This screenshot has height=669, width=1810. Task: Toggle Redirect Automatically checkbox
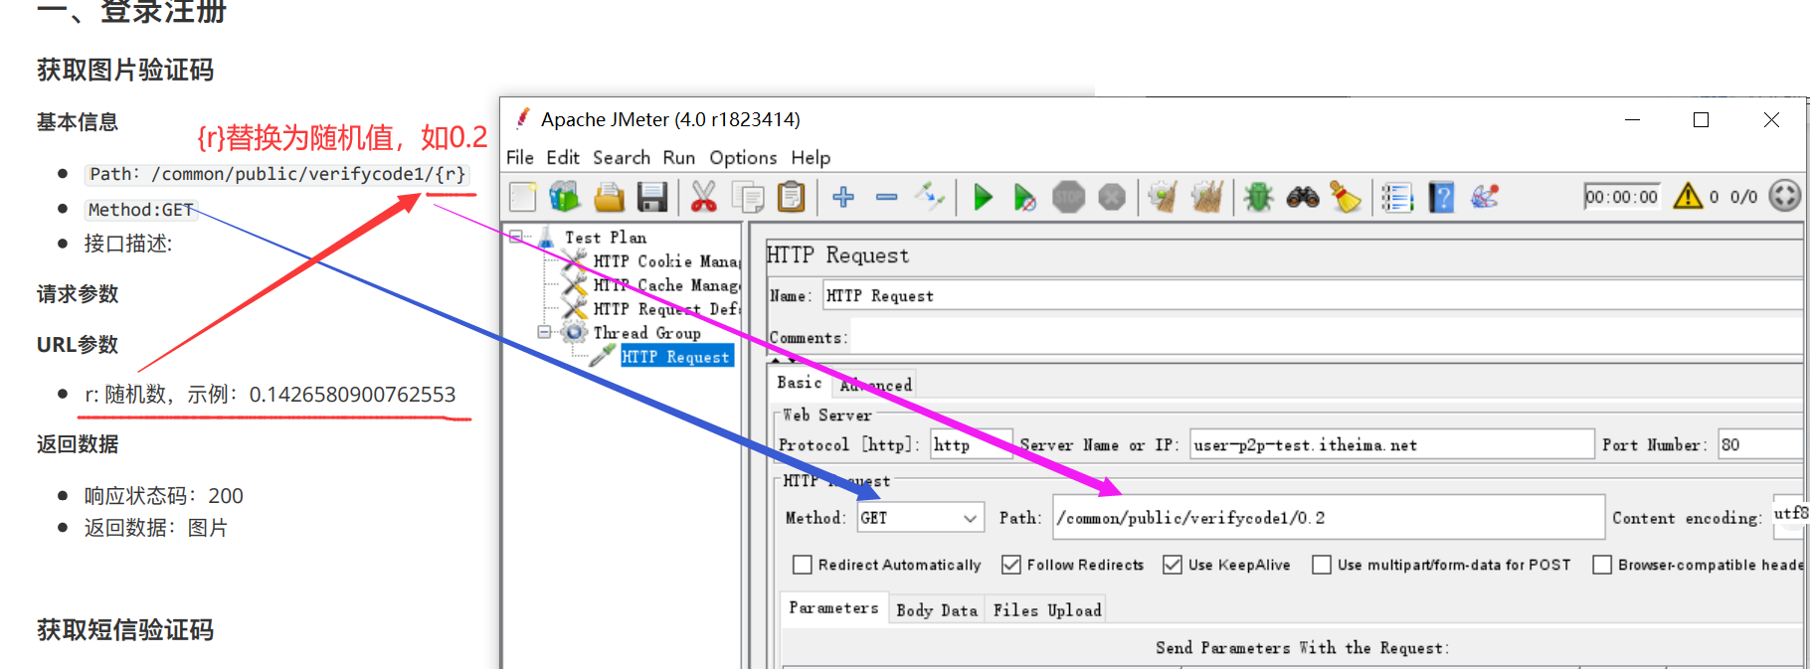802,565
